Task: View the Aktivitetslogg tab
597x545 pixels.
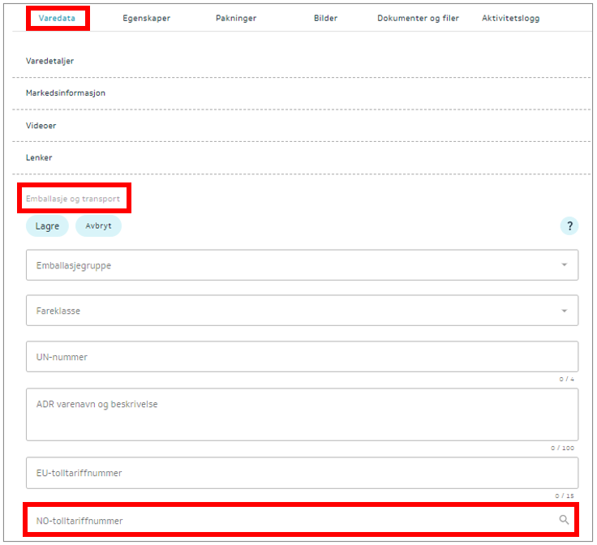Action: point(510,18)
